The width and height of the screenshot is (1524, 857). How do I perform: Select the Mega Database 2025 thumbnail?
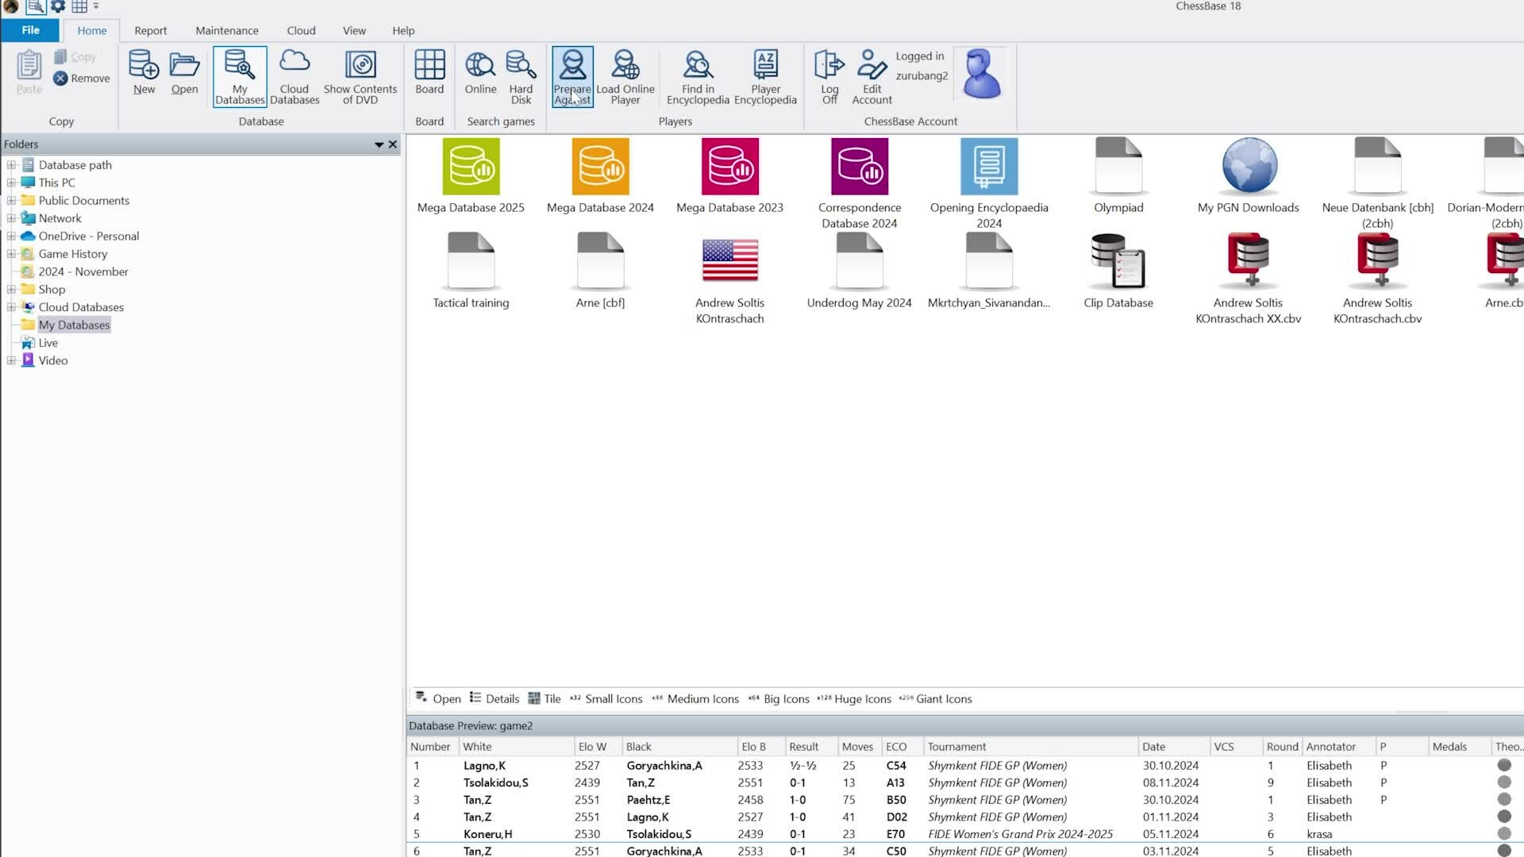pyautogui.click(x=471, y=167)
